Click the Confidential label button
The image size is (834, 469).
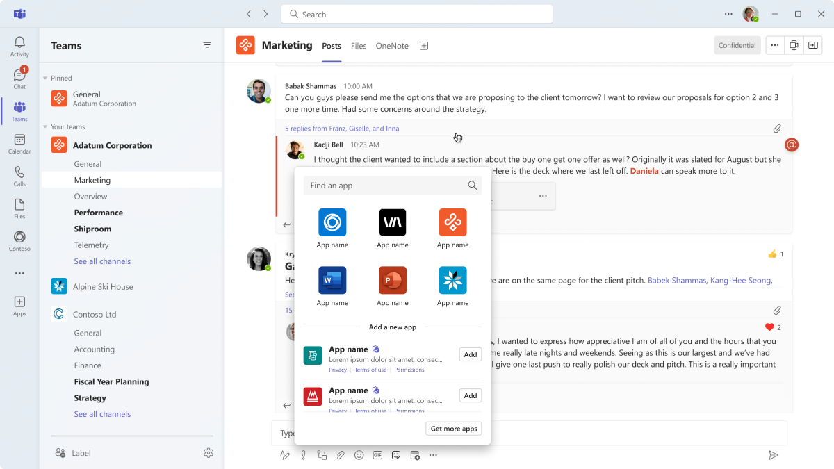(737, 45)
